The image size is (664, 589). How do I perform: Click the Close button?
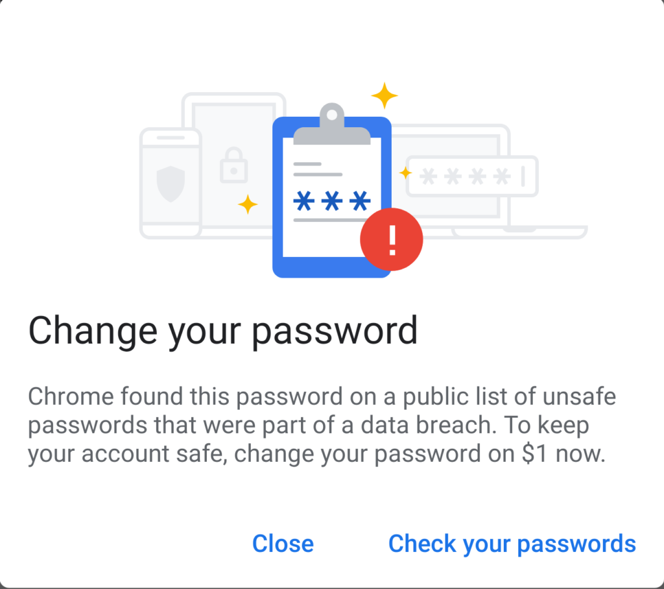(x=283, y=543)
